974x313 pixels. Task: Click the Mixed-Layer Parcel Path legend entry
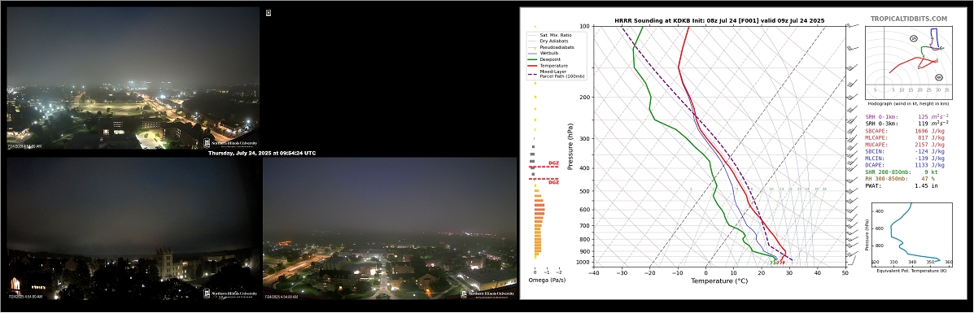(x=556, y=74)
